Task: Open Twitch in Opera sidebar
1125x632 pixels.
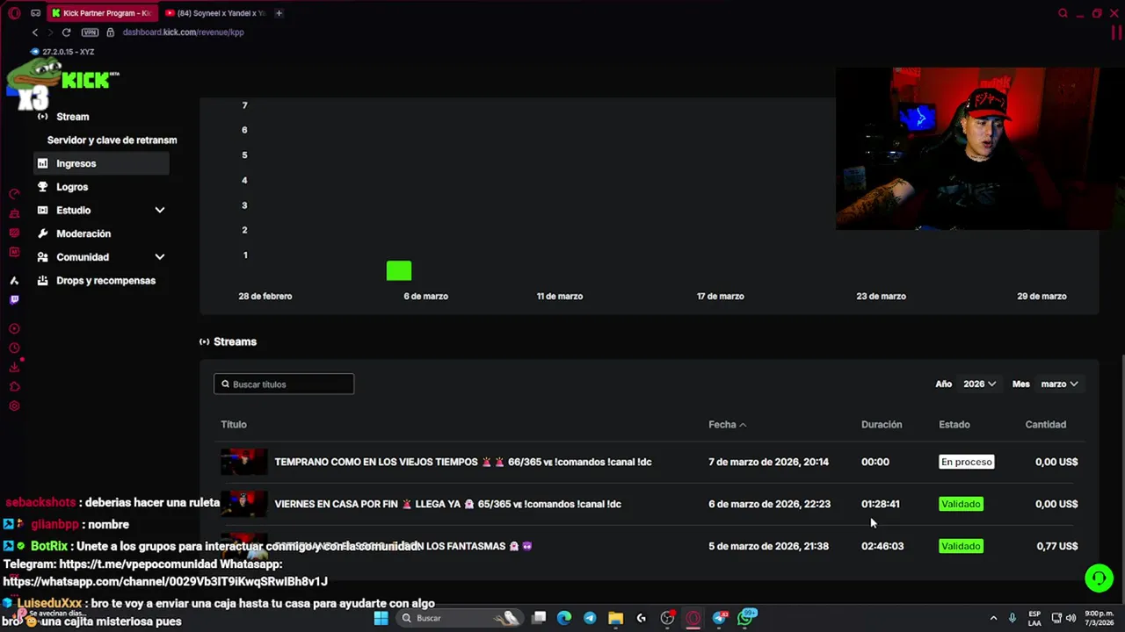Action: tap(14, 300)
